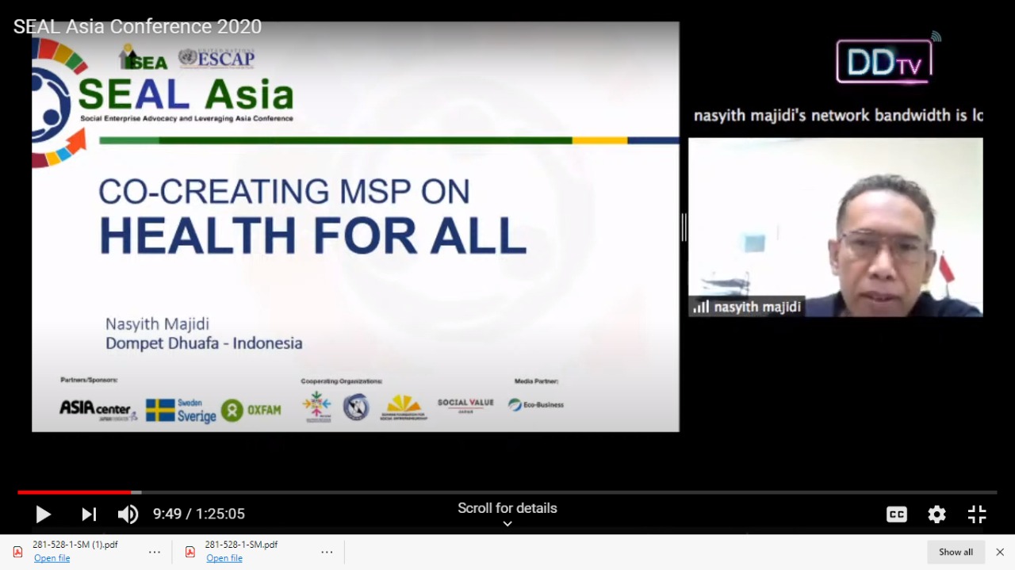Click the nasyith majidi webcam thumbnail
The width and height of the screenshot is (1015, 570).
(836, 228)
